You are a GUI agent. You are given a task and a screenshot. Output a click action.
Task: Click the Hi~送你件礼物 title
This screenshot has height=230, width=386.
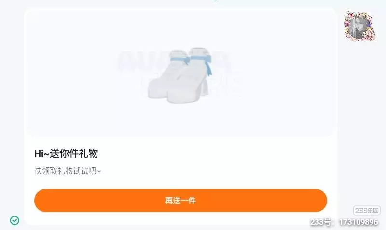pos(66,153)
